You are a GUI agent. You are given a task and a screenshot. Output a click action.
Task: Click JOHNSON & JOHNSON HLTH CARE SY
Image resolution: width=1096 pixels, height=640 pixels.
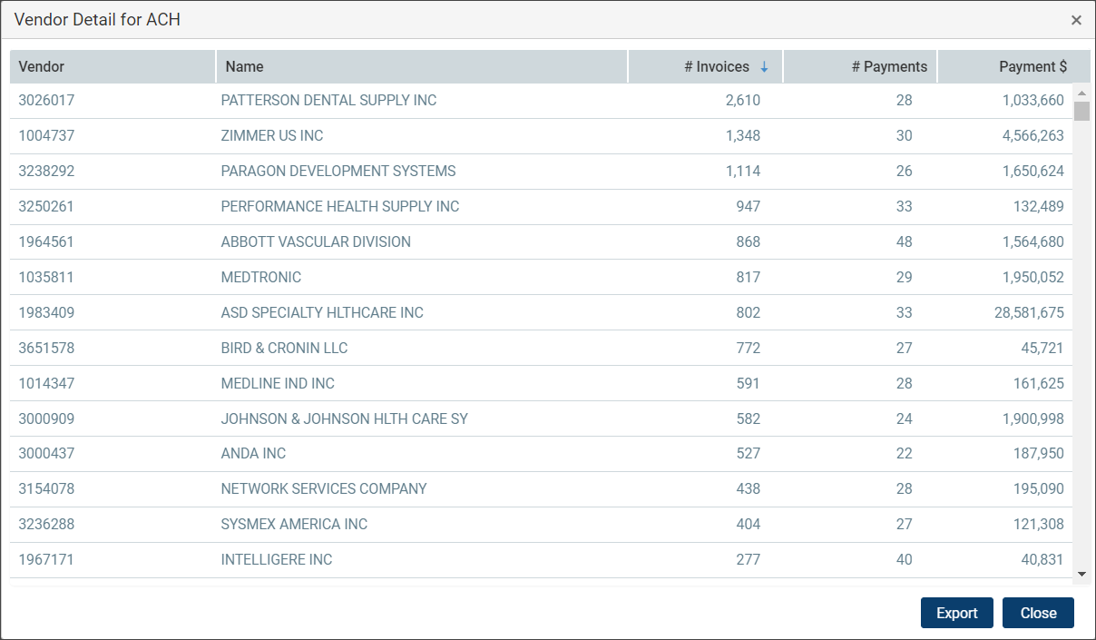(345, 418)
